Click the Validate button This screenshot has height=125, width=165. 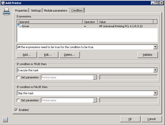pos(148,55)
